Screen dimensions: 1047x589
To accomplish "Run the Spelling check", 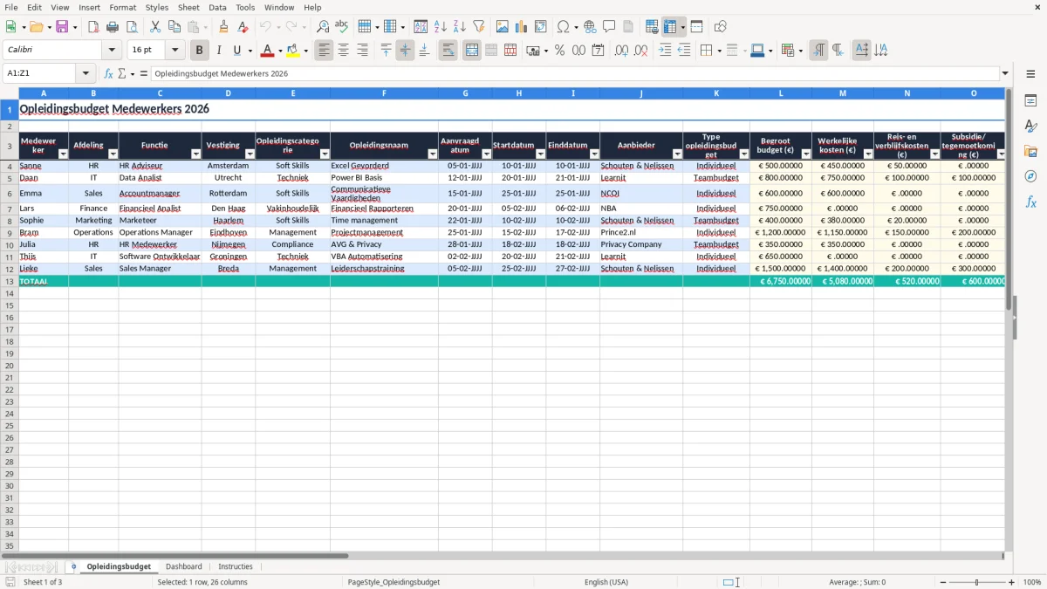I will pyautogui.click(x=341, y=27).
